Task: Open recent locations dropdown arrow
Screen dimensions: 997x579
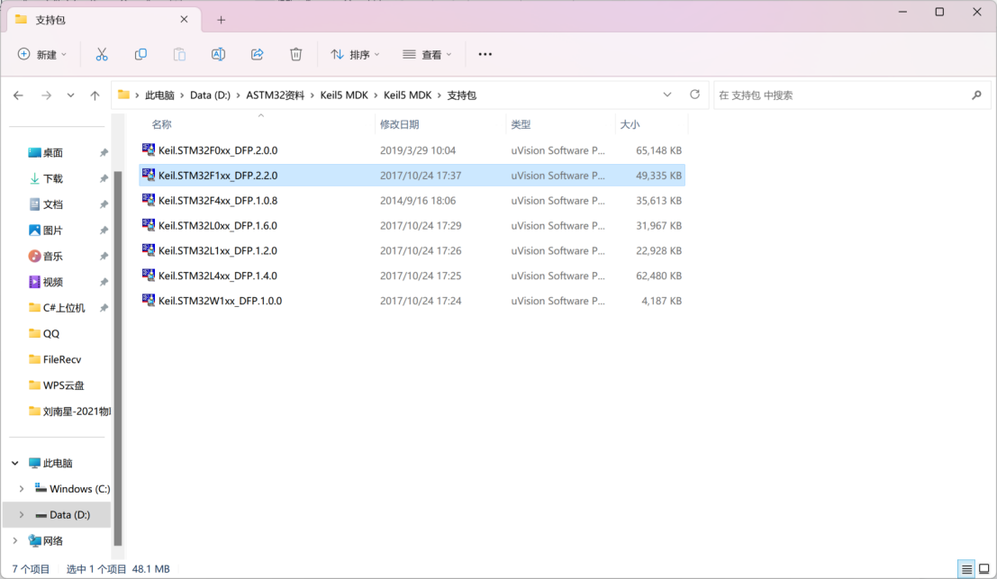Action: point(70,95)
